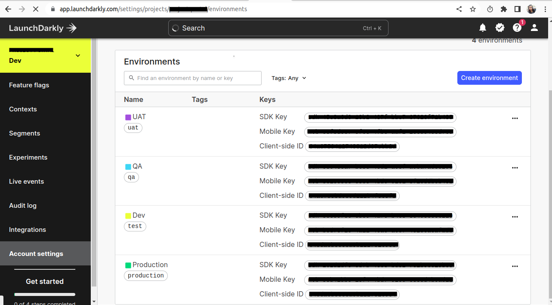Open the notifications bell

pos(482,28)
